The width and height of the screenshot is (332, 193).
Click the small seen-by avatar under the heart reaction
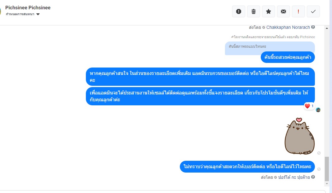pos(318,110)
